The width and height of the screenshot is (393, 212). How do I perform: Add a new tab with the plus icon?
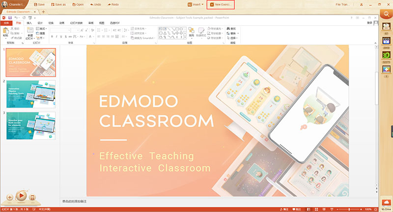pyautogui.click(x=43, y=12)
